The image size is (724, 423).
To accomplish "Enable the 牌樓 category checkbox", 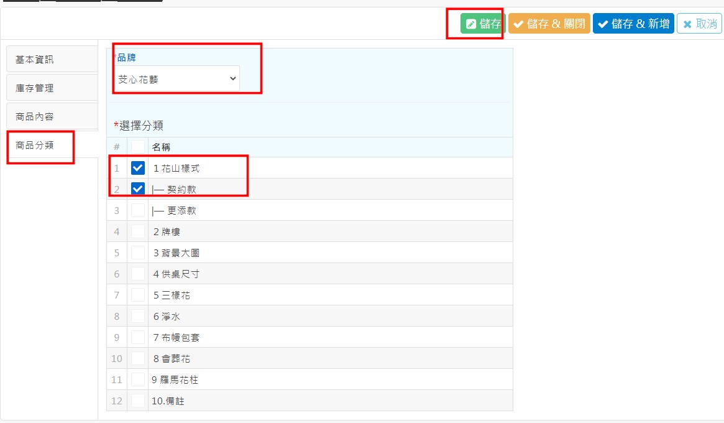I will [138, 231].
